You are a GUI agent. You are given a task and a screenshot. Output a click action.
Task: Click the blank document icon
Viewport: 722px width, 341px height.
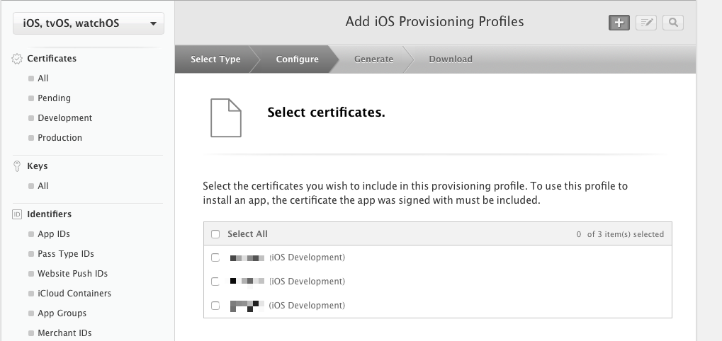pyautogui.click(x=225, y=117)
